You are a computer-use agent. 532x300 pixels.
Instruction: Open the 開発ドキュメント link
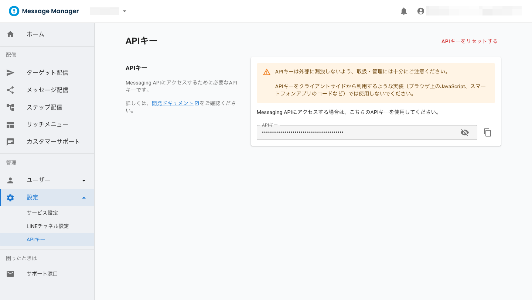(173, 103)
